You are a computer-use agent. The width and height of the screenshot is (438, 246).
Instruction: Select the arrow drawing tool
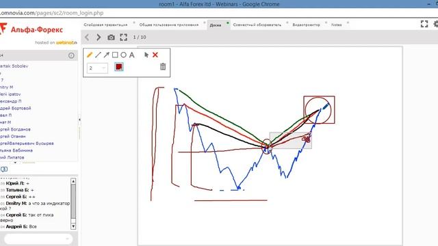pos(107,55)
